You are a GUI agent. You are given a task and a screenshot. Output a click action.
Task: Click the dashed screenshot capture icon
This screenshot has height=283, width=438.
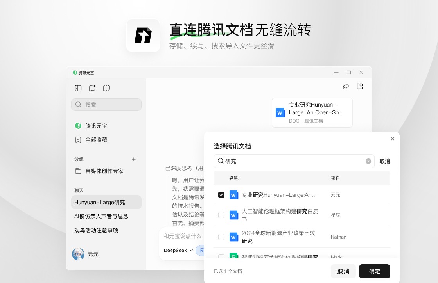106,88
